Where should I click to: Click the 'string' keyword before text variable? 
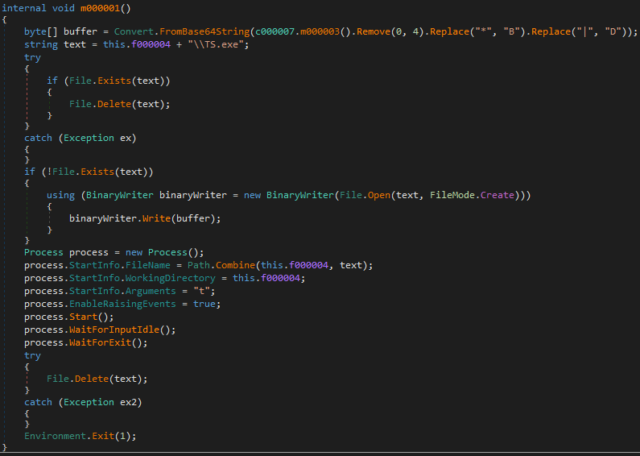coord(41,44)
